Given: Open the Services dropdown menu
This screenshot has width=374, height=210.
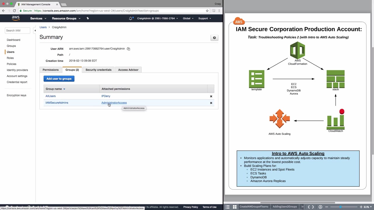Looking at the screenshot, I should click(x=38, y=18).
